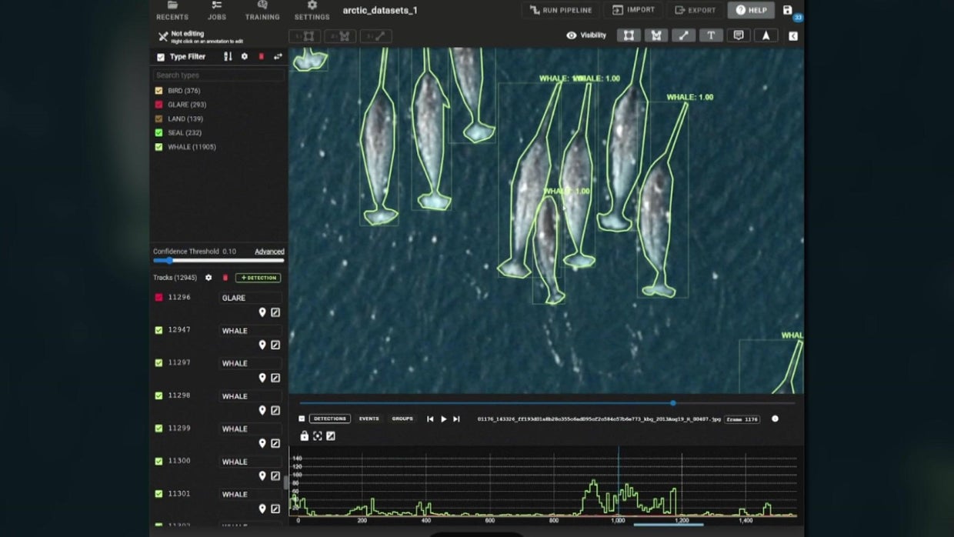954x537 pixels.
Task: Switch to the EVENTS tab
Action: (x=369, y=419)
